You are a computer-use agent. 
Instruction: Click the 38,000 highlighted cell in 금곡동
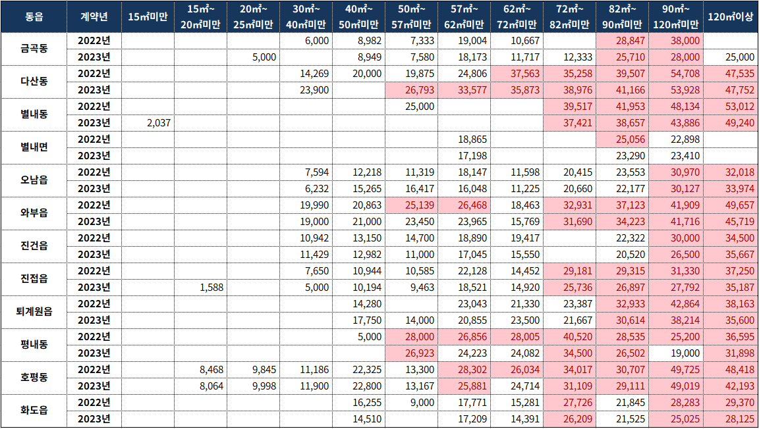point(676,41)
